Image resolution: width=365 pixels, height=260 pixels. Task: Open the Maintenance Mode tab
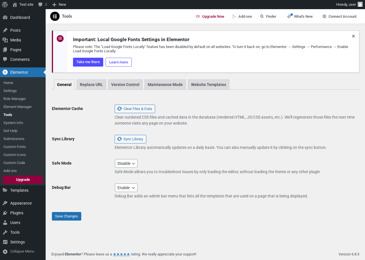pyautogui.click(x=165, y=85)
